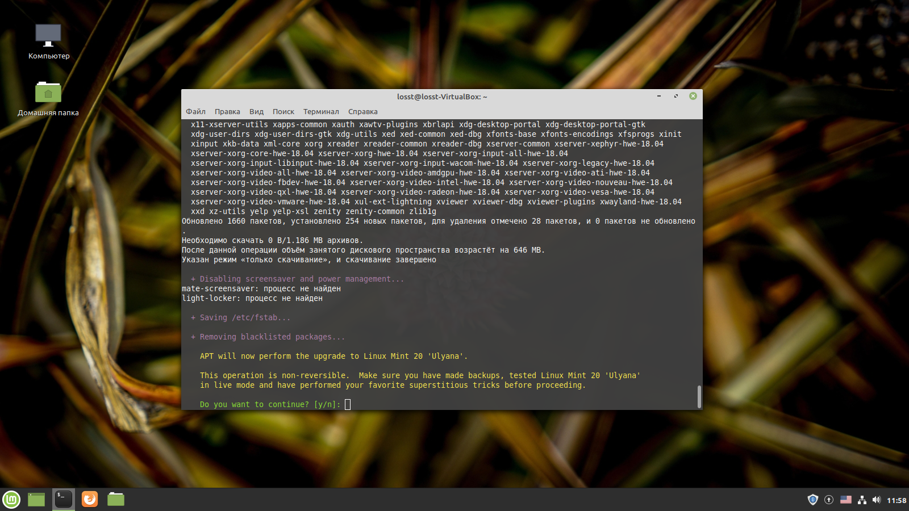
Task: Click the 'Необходимо скачать 0 B/1.186 MB архивов.' line
Action: click(x=272, y=240)
